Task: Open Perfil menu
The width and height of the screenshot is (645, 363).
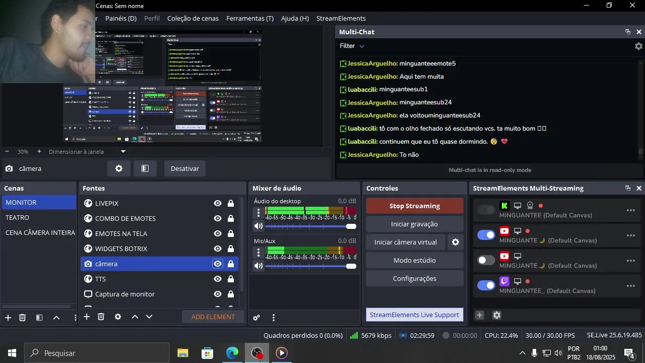Action: coord(152,18)
